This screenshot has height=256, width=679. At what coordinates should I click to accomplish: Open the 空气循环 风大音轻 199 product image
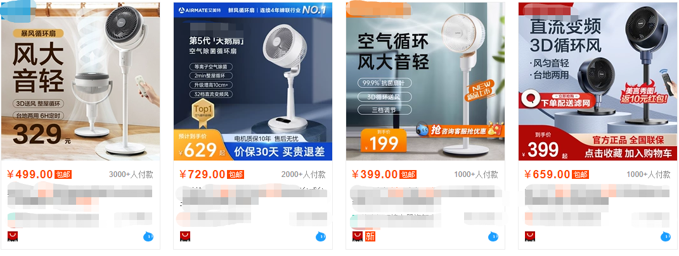click(x=425, y=81)
